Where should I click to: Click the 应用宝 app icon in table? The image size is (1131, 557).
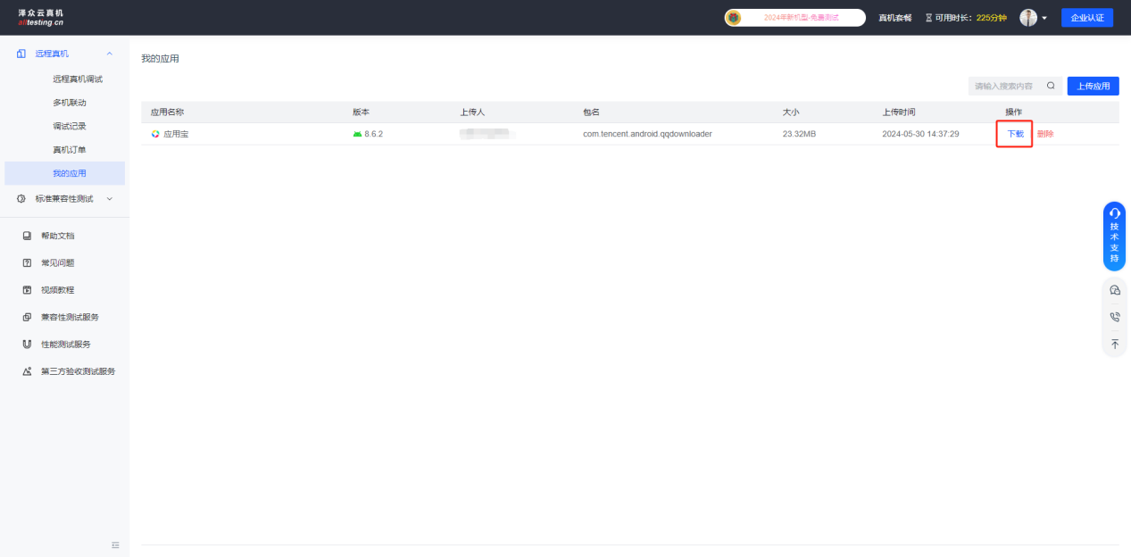pos(155,134)
